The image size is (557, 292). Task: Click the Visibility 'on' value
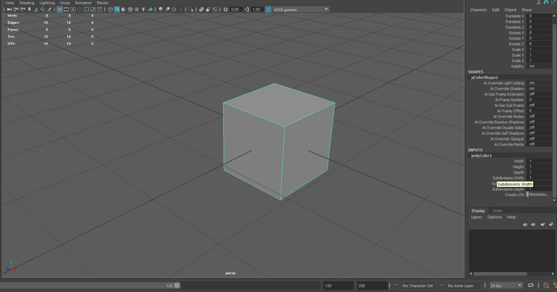(532, 66)
